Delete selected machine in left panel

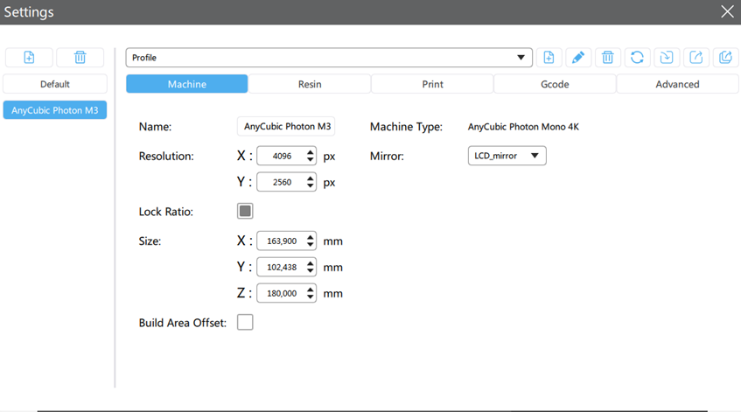pyautogui.click(x=80, y=58)
